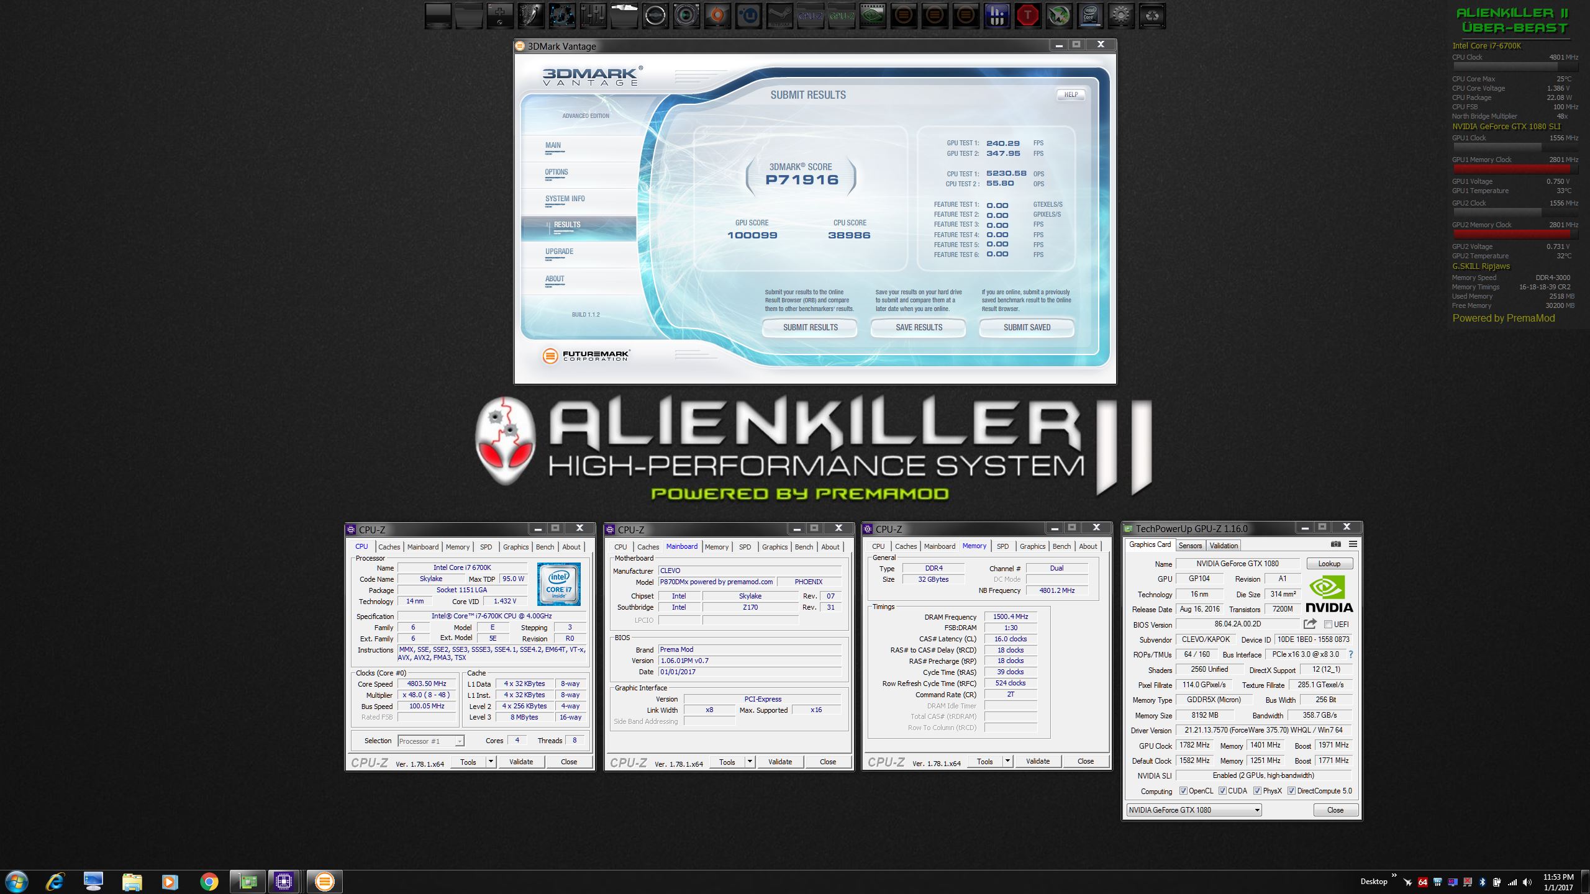Click the red 64 AIDA64 tray icon

[x=1422, y=882]
